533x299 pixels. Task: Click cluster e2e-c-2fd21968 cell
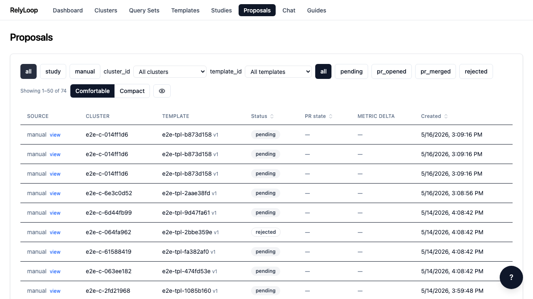click(108, 291)
